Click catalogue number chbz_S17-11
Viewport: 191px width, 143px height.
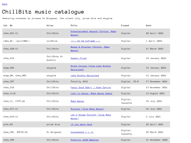11,109
